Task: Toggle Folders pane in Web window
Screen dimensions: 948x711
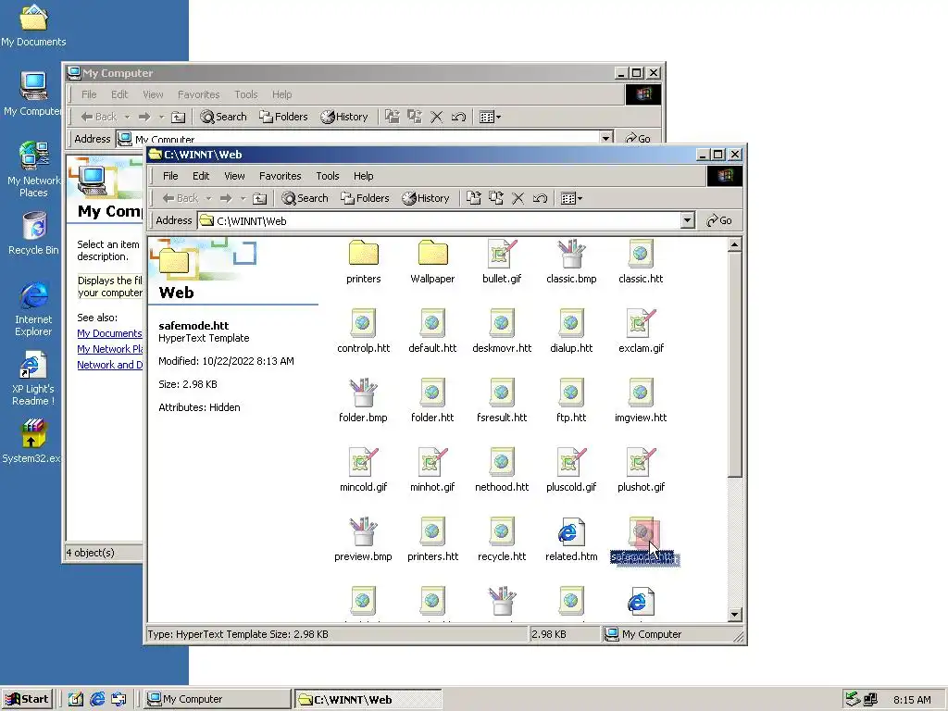Action: pyautogui.click(x=365, y=198)
